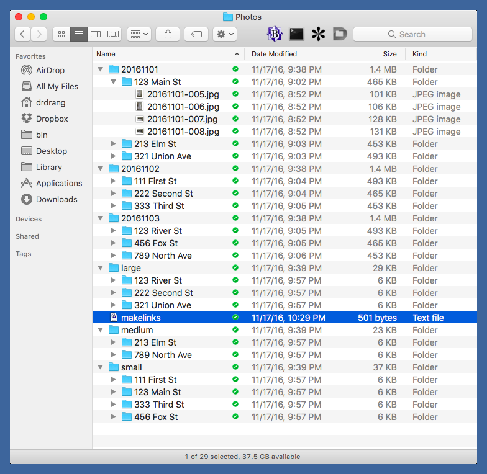Switch to icon view in toolbar

click(x=61, y=34)
